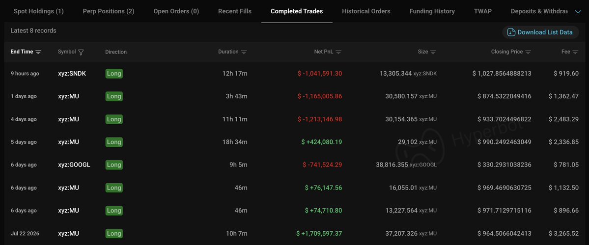
Task: Select the xyz:GOOGL trade symbol
Action: point(74,164)
